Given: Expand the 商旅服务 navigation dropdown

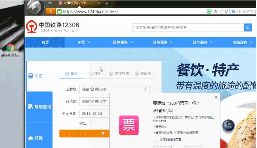Looking at the screenshot, I should click(x=242, y=43).
